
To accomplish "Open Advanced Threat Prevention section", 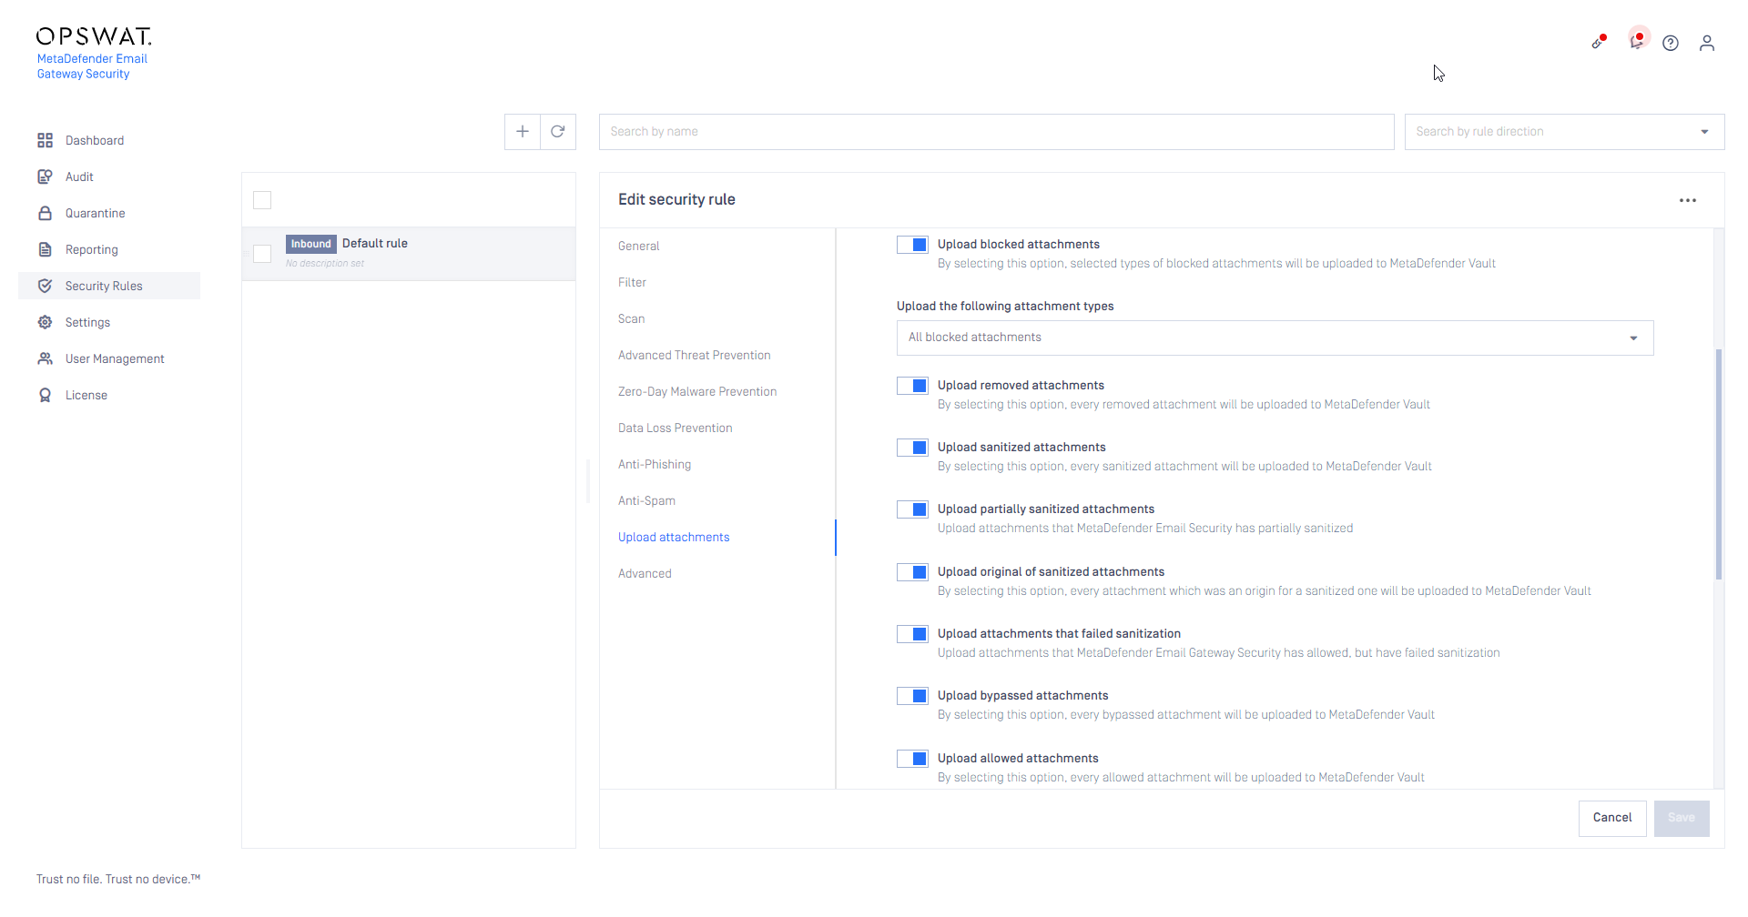I will point(694,356).
